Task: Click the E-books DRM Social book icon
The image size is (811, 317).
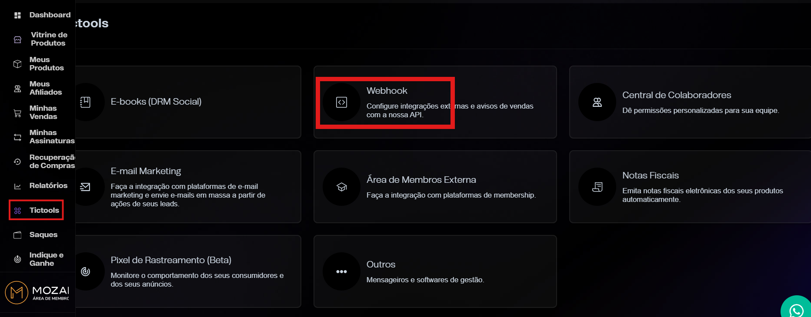Action: (x=86, y=102)
